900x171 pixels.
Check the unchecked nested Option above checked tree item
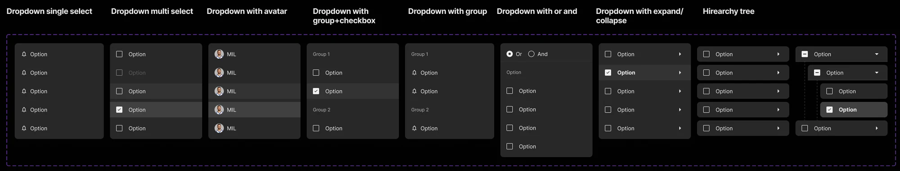point(829,91)
